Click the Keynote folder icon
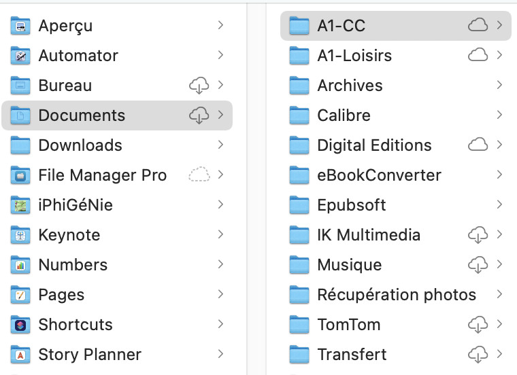Screen dimensions: 517x375 (x=21, y=235)
